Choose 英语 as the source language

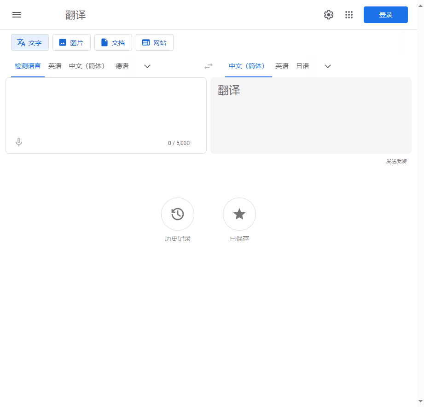[55, 66]
